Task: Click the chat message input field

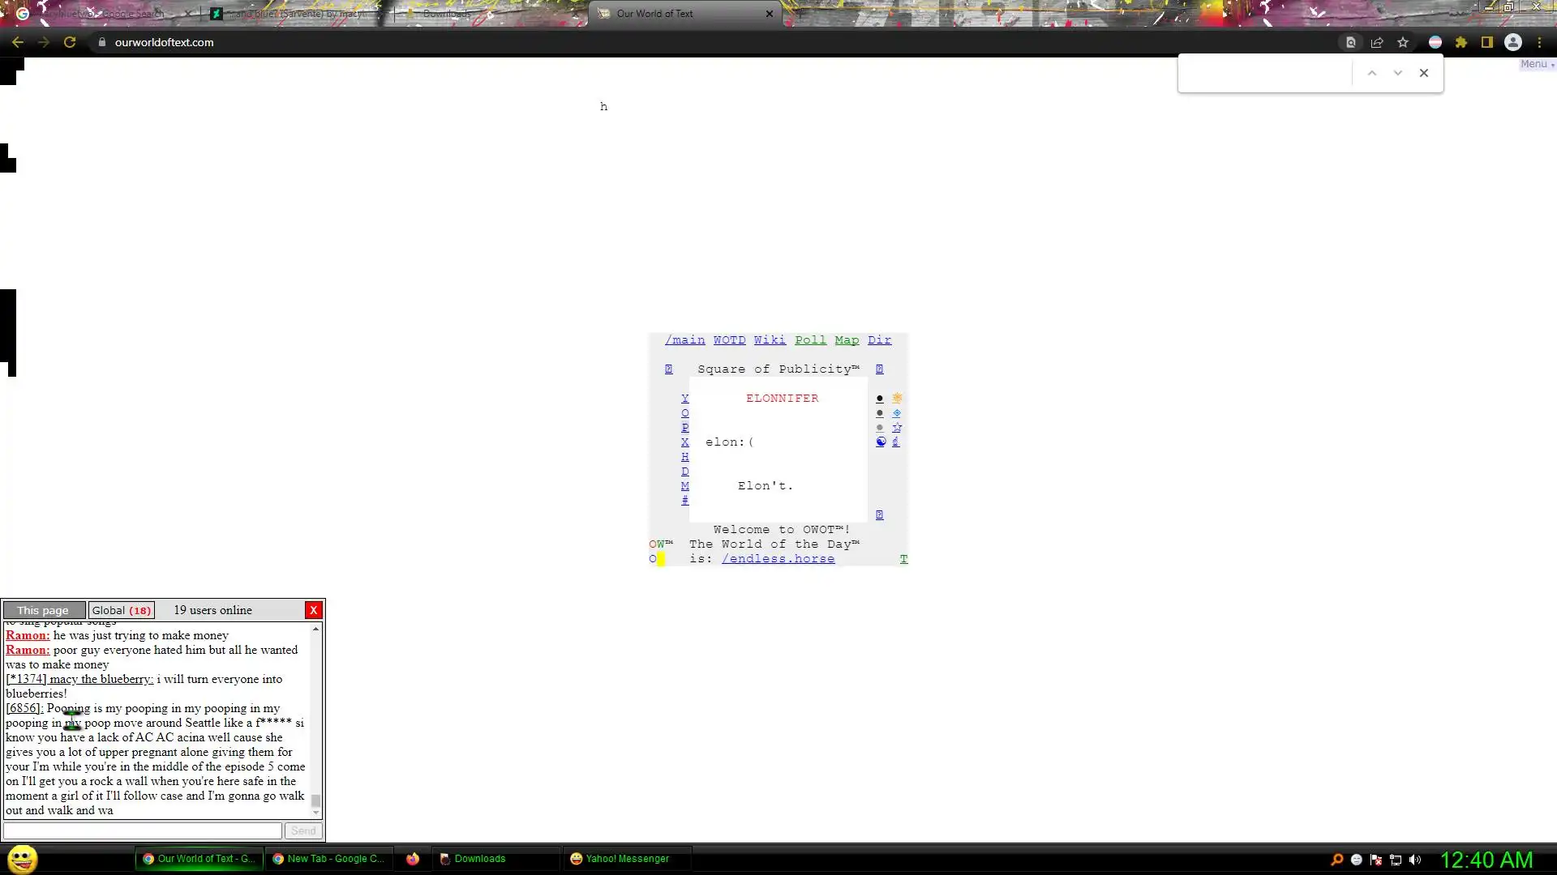Action: (143, 830)
